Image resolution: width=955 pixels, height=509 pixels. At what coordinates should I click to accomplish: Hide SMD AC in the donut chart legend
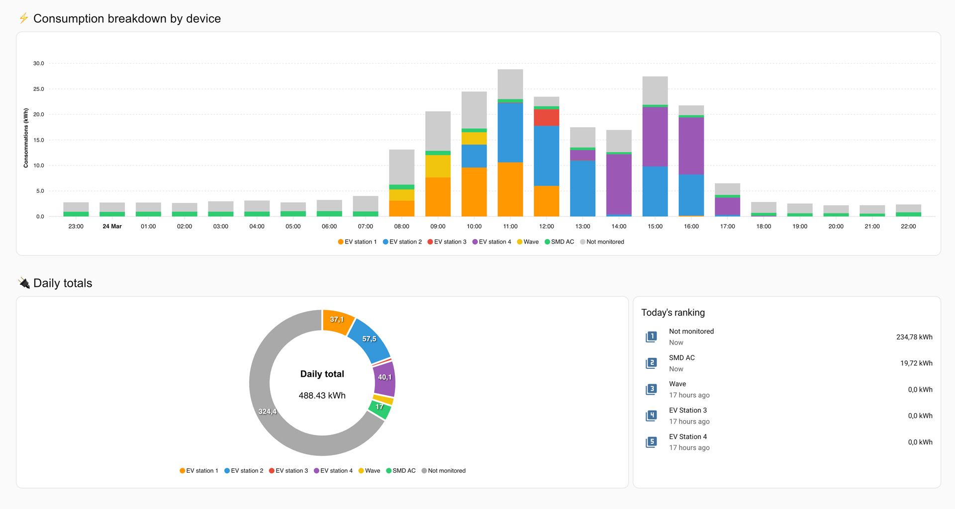(401, 471)
